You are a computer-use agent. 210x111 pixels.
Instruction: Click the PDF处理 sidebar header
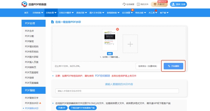(x=34, y=23)
